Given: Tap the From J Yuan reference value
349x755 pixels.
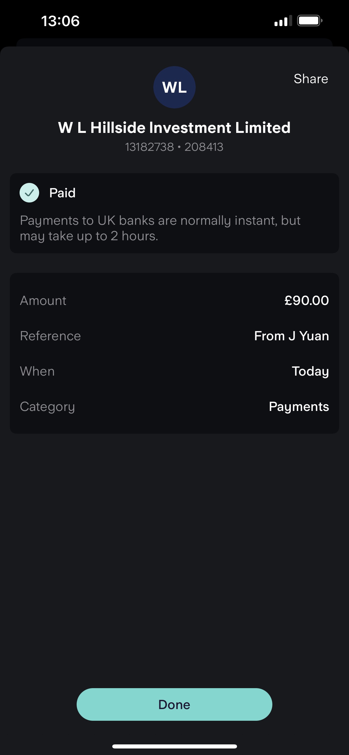Looking at the screenshot, I should (x=291, y=336).
